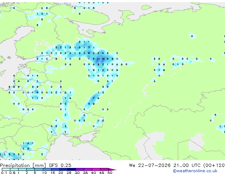
Task: Select the 0.5–1 mm legend swatch
Action: (x=14, y=169)
